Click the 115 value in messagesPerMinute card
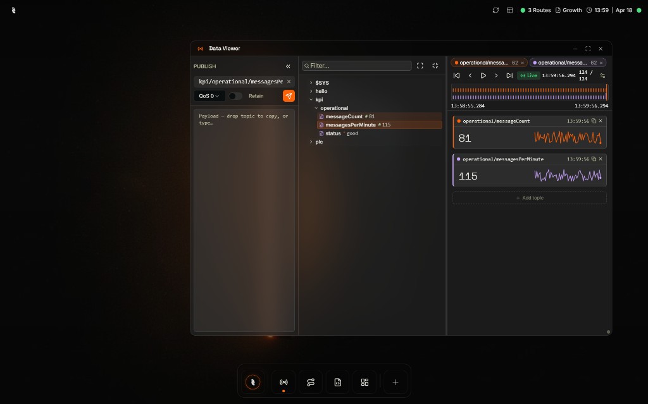The width and height of the screenshot is (648, 404). (468, 176)
